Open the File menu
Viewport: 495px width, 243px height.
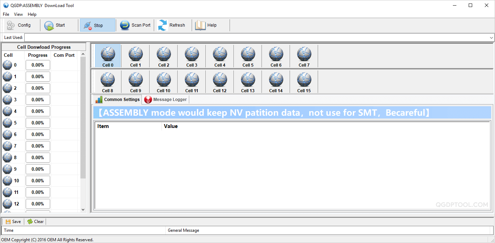click(6, 14)
